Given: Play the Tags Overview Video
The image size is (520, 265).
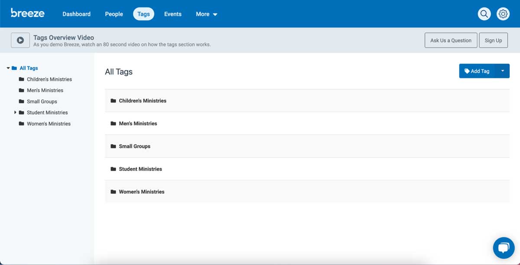Looking at the screenshot, I should pyautogui.click(x=20, y=40).
